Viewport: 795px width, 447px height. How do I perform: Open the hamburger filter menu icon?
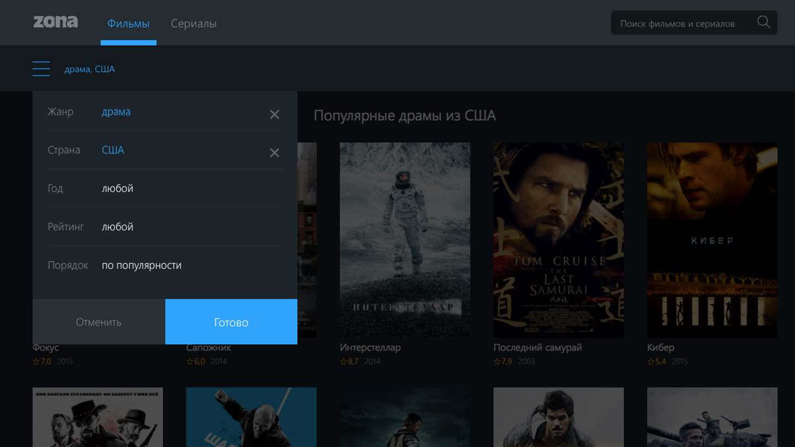(x=41, y=69)
